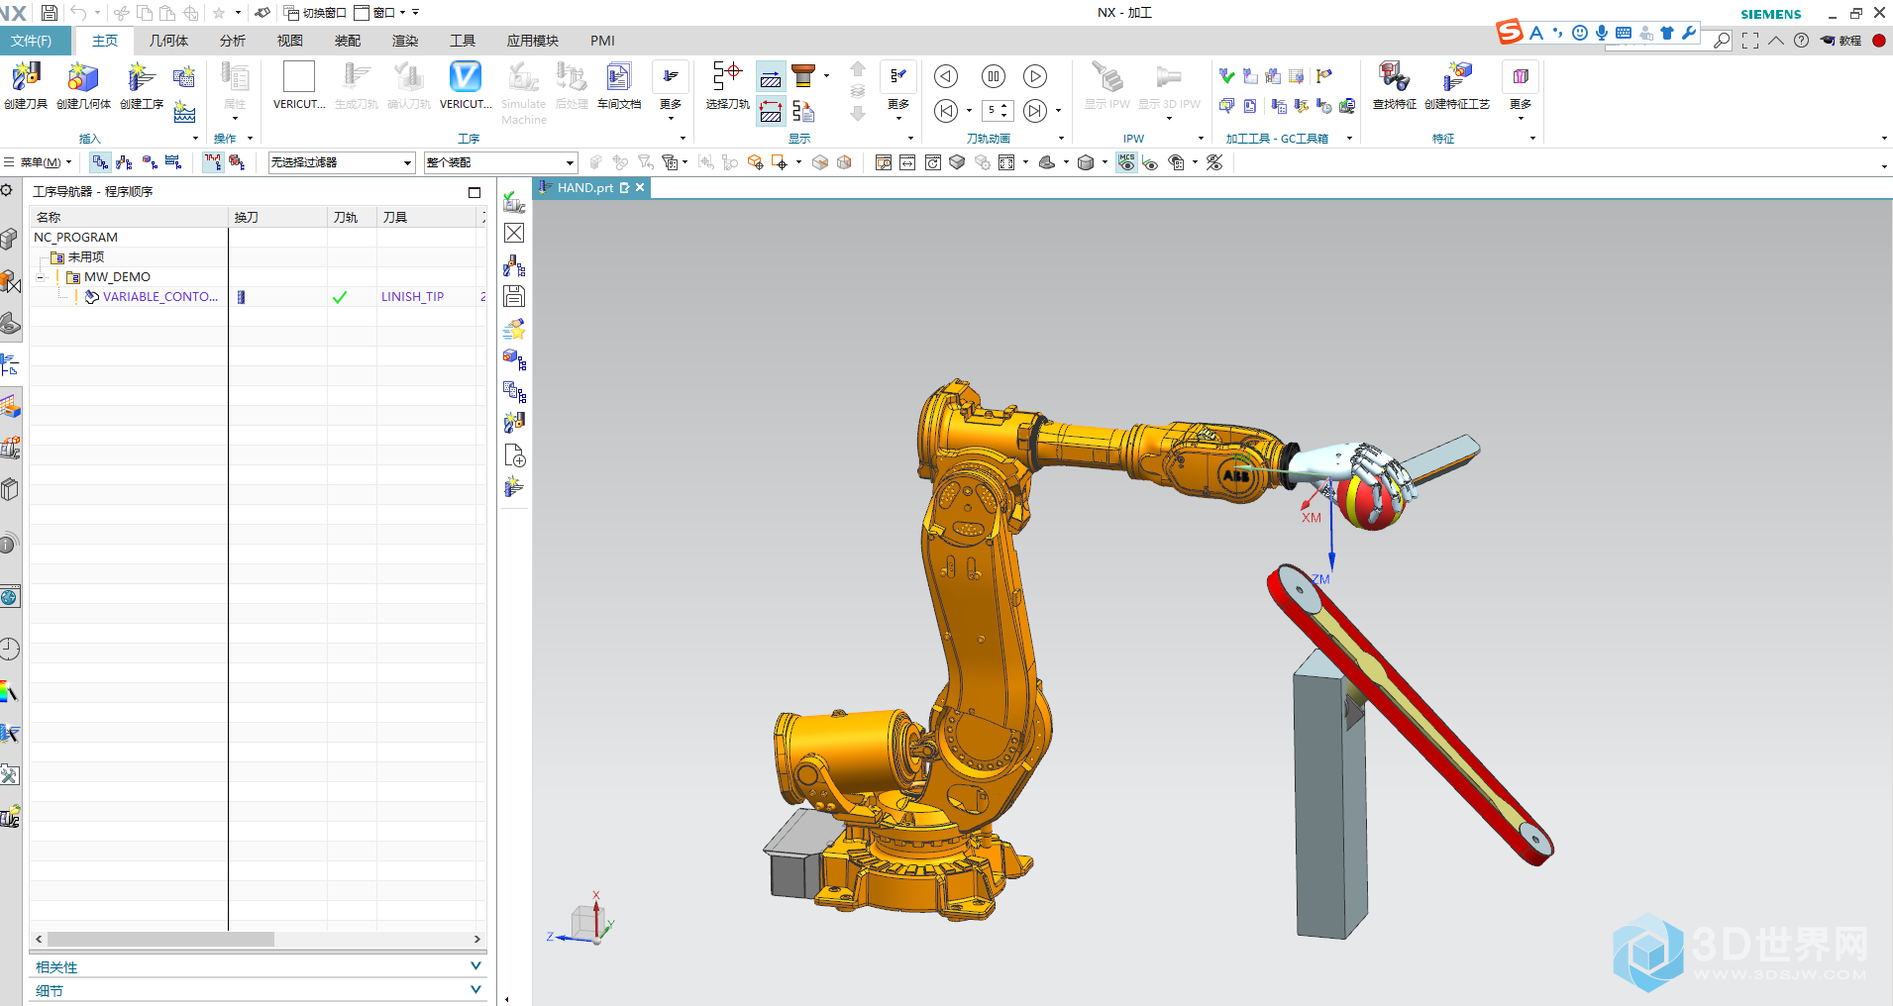Open the 文件(F) menu
The image size is (1893, 1006).
[32, 41]
